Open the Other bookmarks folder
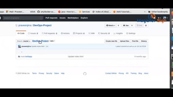The height and width of the screenshot is (97, 173). coord(158,12)
